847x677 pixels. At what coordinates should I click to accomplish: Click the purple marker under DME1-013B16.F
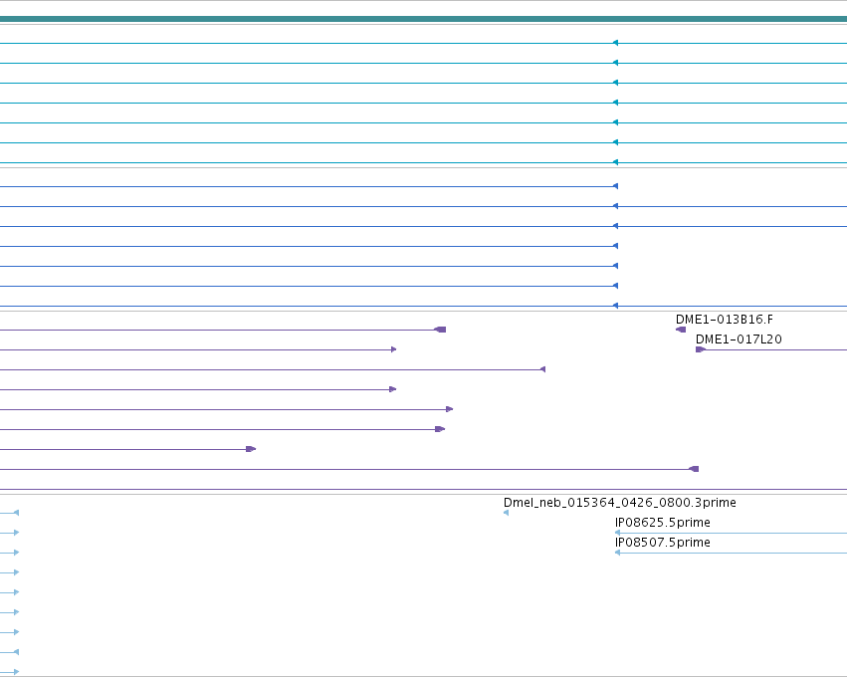click(x=681, y=330)
